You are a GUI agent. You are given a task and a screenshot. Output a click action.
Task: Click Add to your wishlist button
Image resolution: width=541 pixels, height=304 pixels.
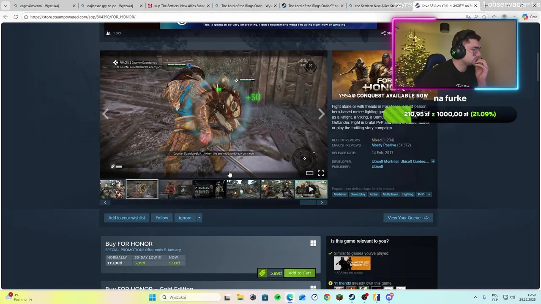pyautogui.click(x=126, y=218)
